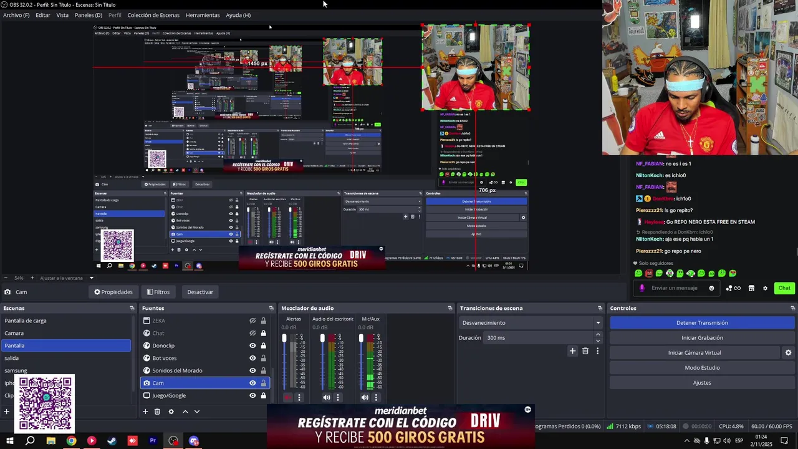Screen dimensions: 798x449
Task: Open Google Chrome from taskbar
Action: pos(71,441)
